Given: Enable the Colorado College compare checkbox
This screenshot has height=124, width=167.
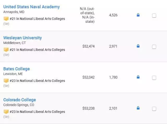Looking at the screenshot, I should 154,109.
